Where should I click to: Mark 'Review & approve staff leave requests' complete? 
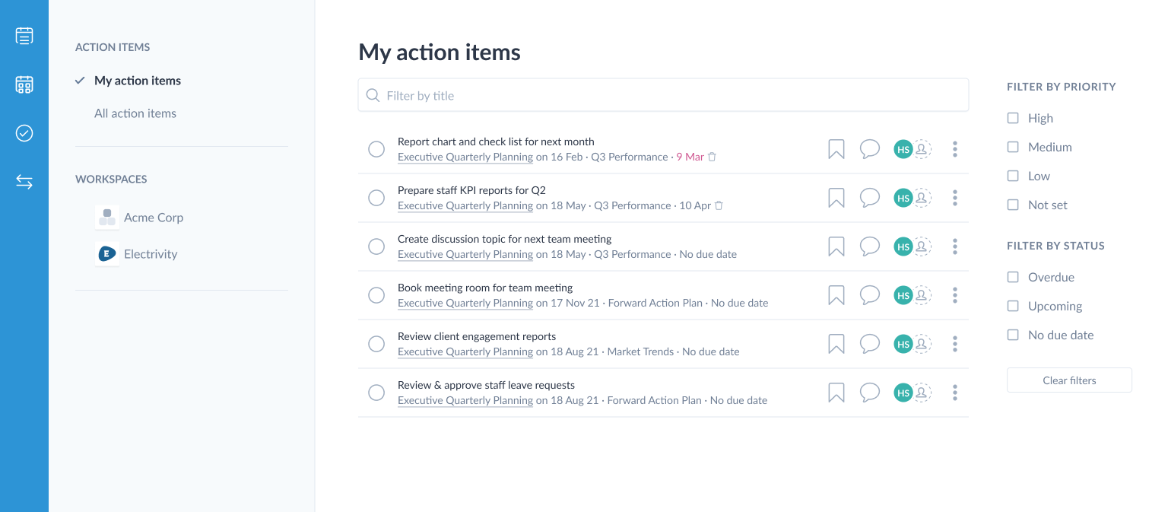pos(376,393)
